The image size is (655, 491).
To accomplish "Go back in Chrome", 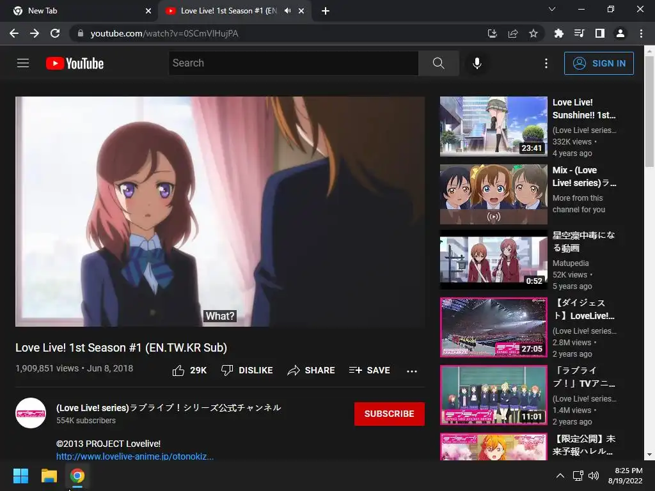I will (14, 33).
